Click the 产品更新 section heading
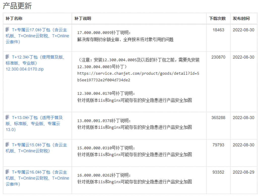 (17, 6)
